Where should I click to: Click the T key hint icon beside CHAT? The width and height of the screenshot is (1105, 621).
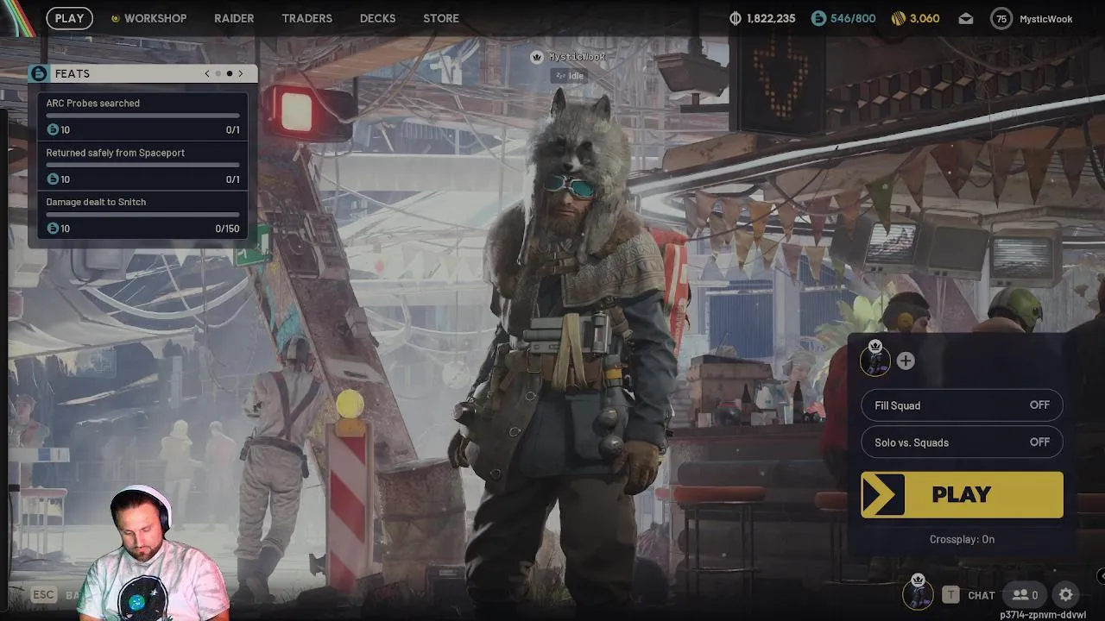pos(950,594)
